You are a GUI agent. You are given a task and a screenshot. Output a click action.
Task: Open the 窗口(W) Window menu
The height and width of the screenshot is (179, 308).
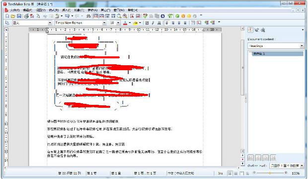[119, 10]
